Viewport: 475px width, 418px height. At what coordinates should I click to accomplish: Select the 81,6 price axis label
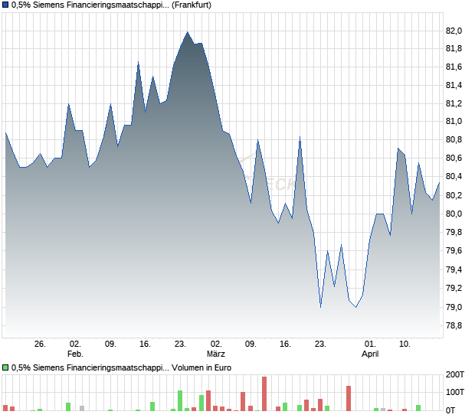454,67
